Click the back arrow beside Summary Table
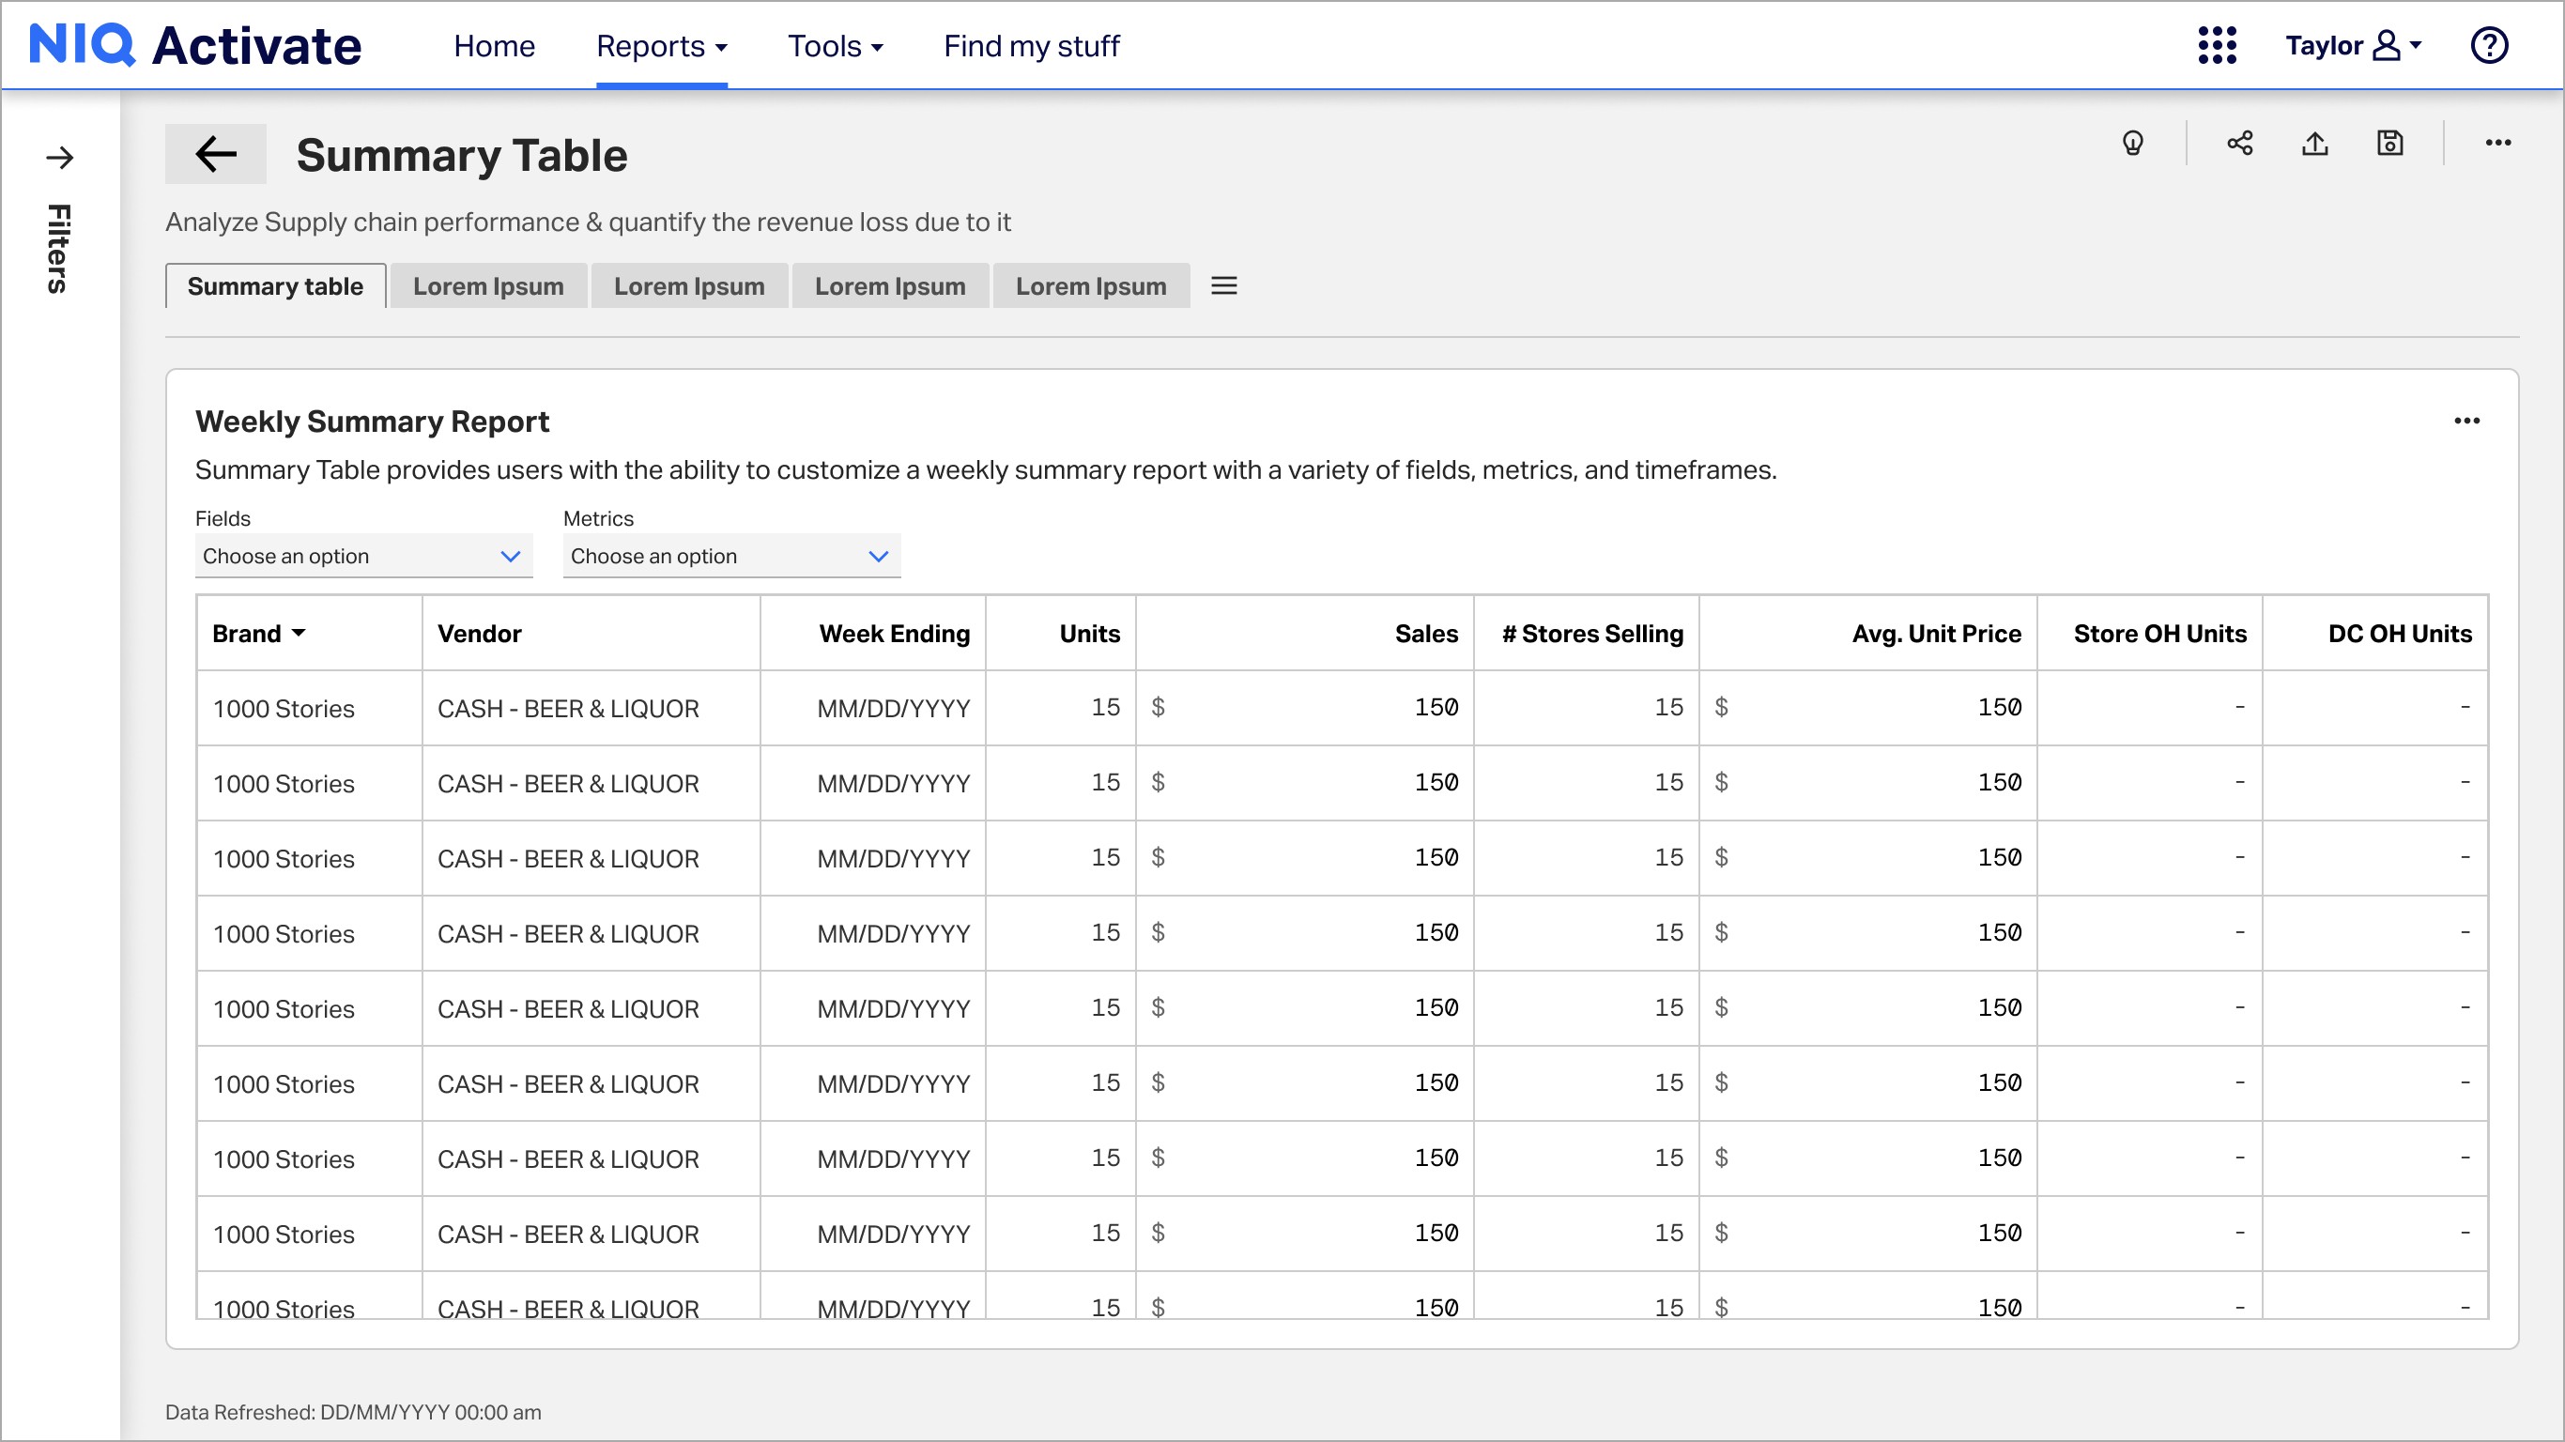Image resolution: width=2565 pixels, height=1442 pixels. tap(215, 154)
